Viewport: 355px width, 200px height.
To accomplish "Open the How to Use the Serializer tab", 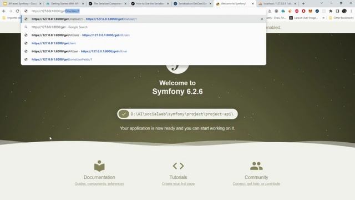I will pyautogui.click(x=150, y=4).
